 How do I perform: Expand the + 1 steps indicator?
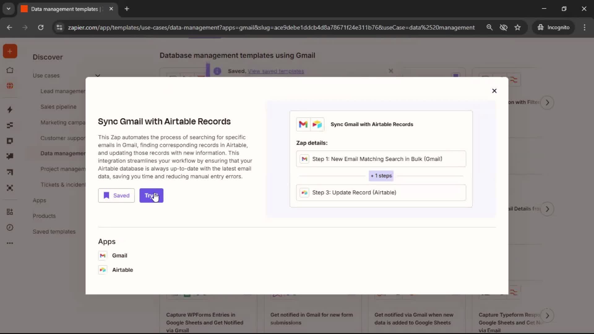(x=381, y=176)
